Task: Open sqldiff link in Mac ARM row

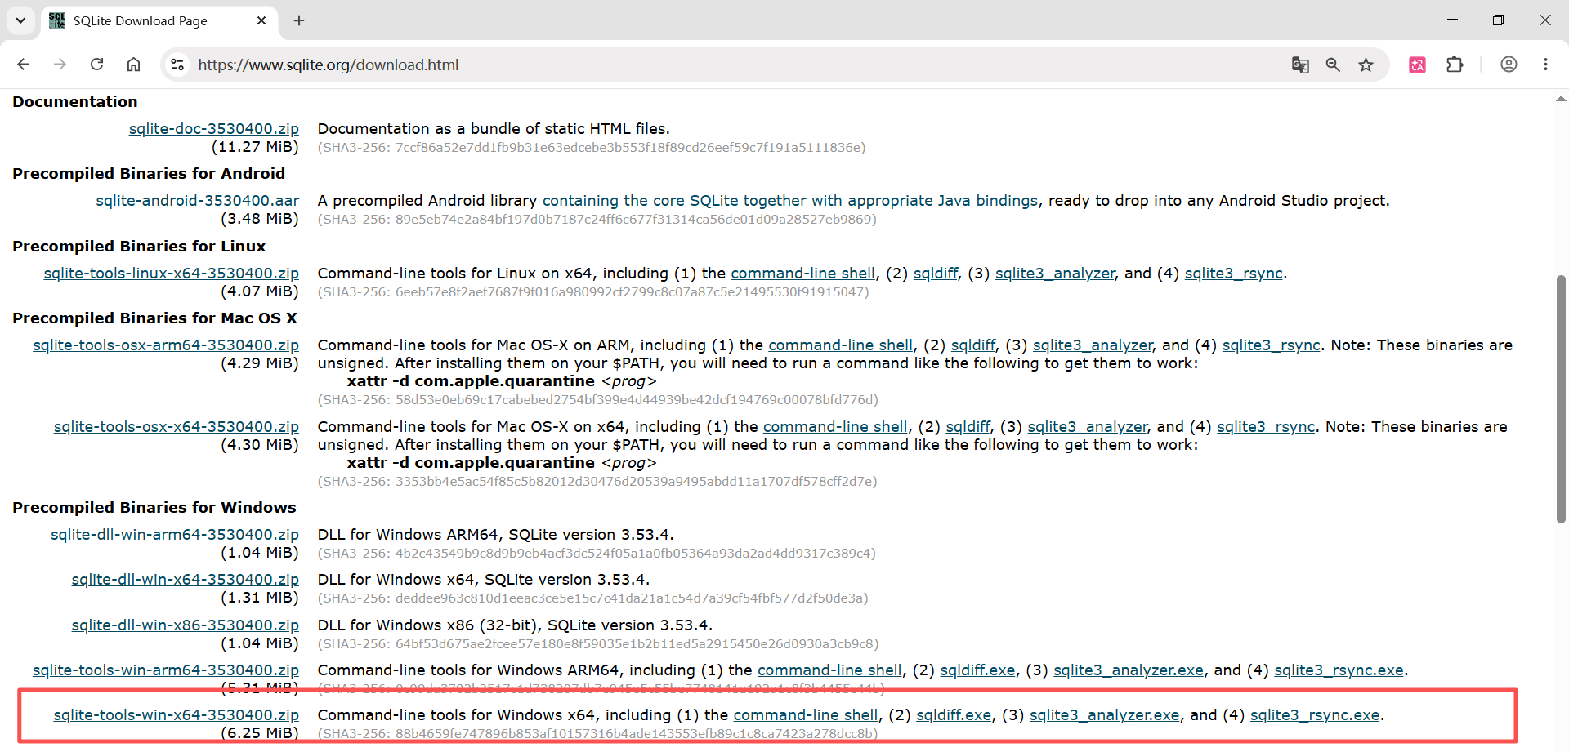Action: pos(973,345)
